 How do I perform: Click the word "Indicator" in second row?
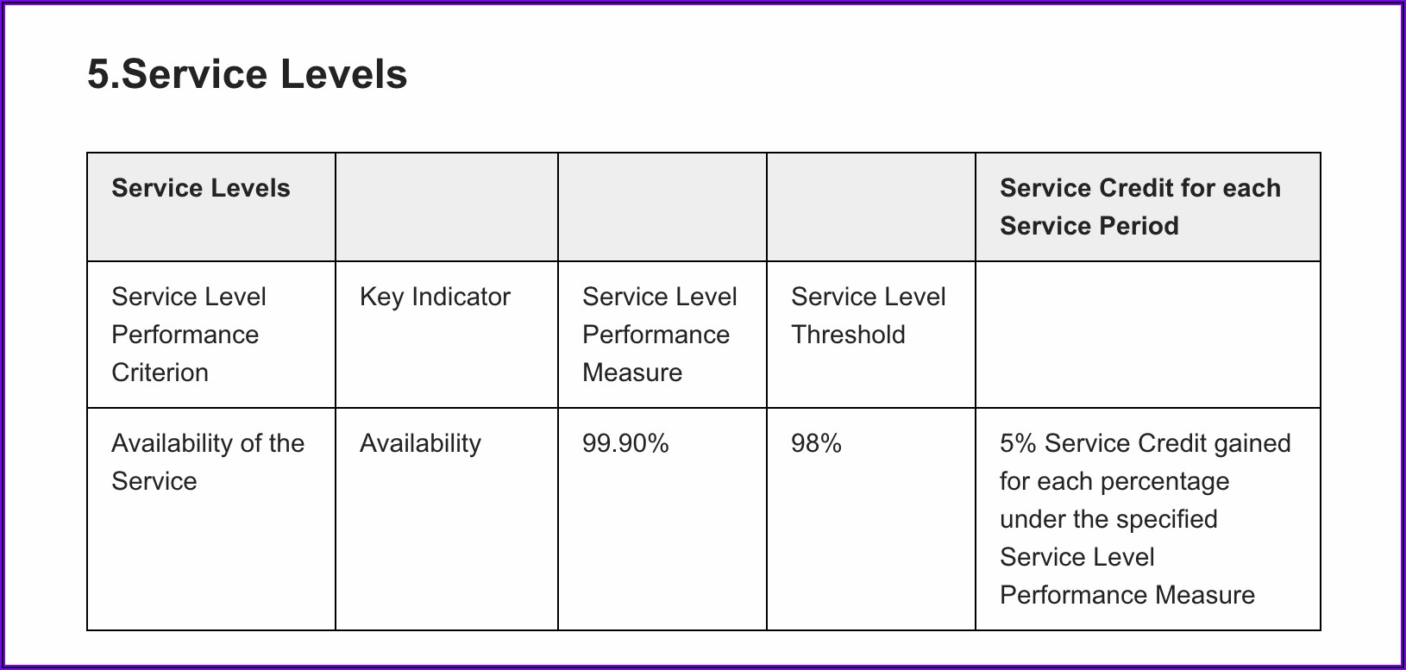click(x=461, y=297)
